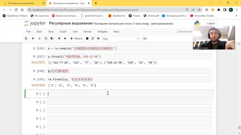The width and height of the screenshot is (241, 135).
Task: Click the Out[237] output text
Action: point(102,63)
